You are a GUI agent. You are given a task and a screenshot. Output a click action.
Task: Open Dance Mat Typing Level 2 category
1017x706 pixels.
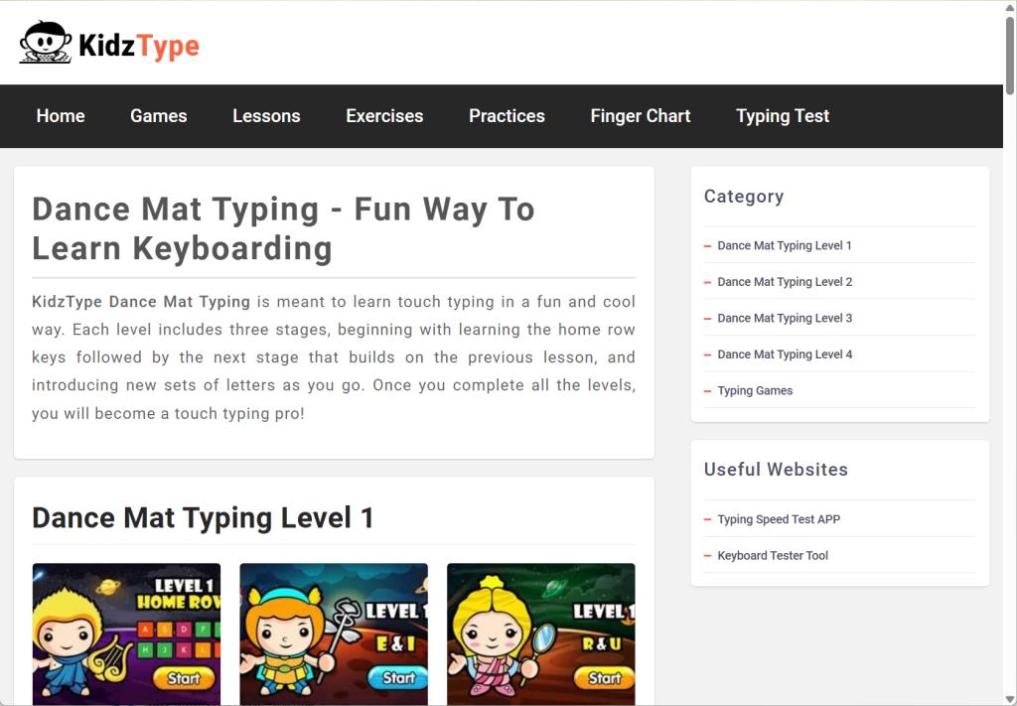click(x=784, y=282)
